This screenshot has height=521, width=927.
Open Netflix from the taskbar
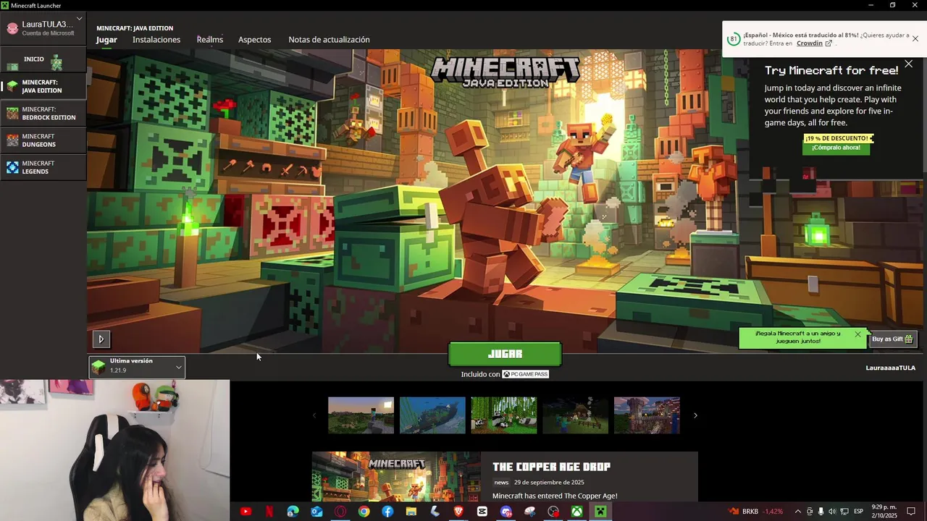pos(269,512)
